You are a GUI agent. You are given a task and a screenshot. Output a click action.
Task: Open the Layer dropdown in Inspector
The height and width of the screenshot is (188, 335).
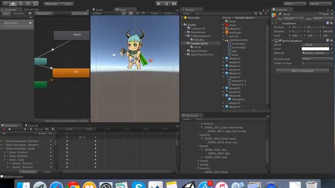322,19
